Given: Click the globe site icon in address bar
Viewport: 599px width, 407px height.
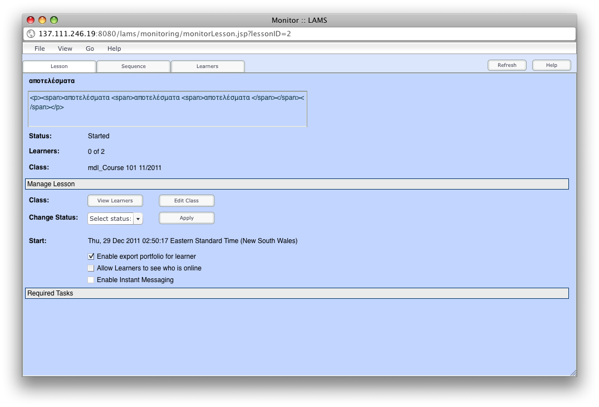Looking at the screenshot, I should coord(31,34).
